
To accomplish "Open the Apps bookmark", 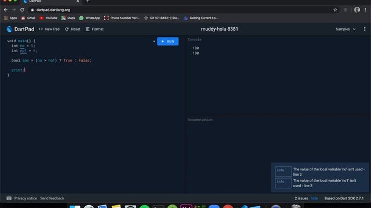I will click(x=10, y=18).
